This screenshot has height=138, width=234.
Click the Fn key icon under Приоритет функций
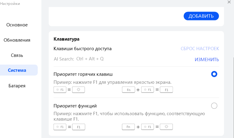coord(128,127)
